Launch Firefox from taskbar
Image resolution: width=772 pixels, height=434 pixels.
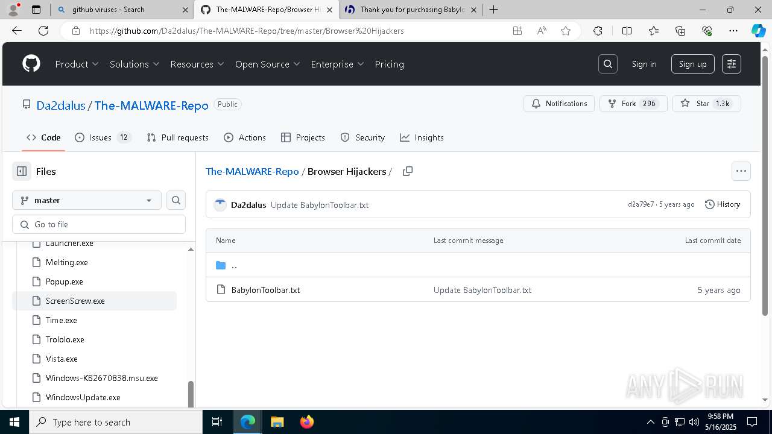point(307,422)
